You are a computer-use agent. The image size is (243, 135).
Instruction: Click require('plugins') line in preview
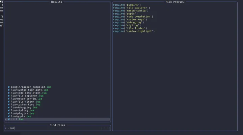(127, 5)
